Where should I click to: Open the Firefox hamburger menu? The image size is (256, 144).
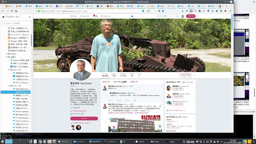click(230, 11)
